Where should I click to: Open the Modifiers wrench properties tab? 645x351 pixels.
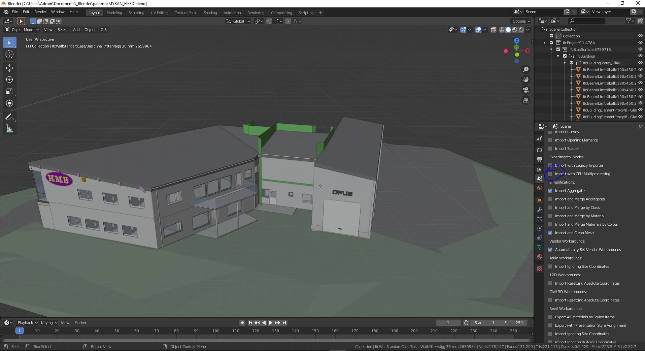(540, 210)
